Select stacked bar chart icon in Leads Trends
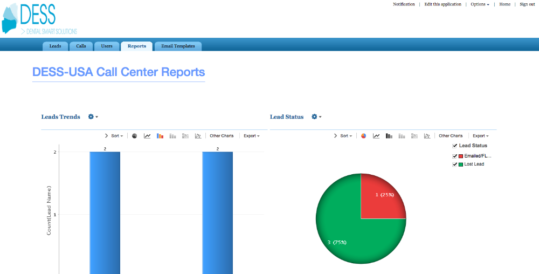Image resolution: width=539 pixels, height=274 pixels. (x=172, y=136)
